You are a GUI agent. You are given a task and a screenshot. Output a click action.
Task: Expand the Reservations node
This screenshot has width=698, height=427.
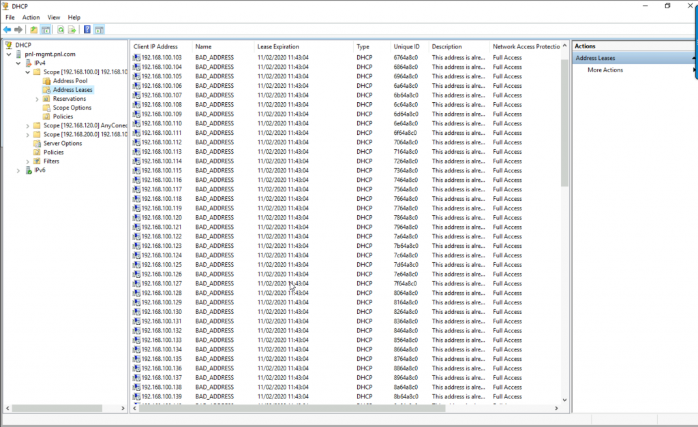(x=36, y=99)
